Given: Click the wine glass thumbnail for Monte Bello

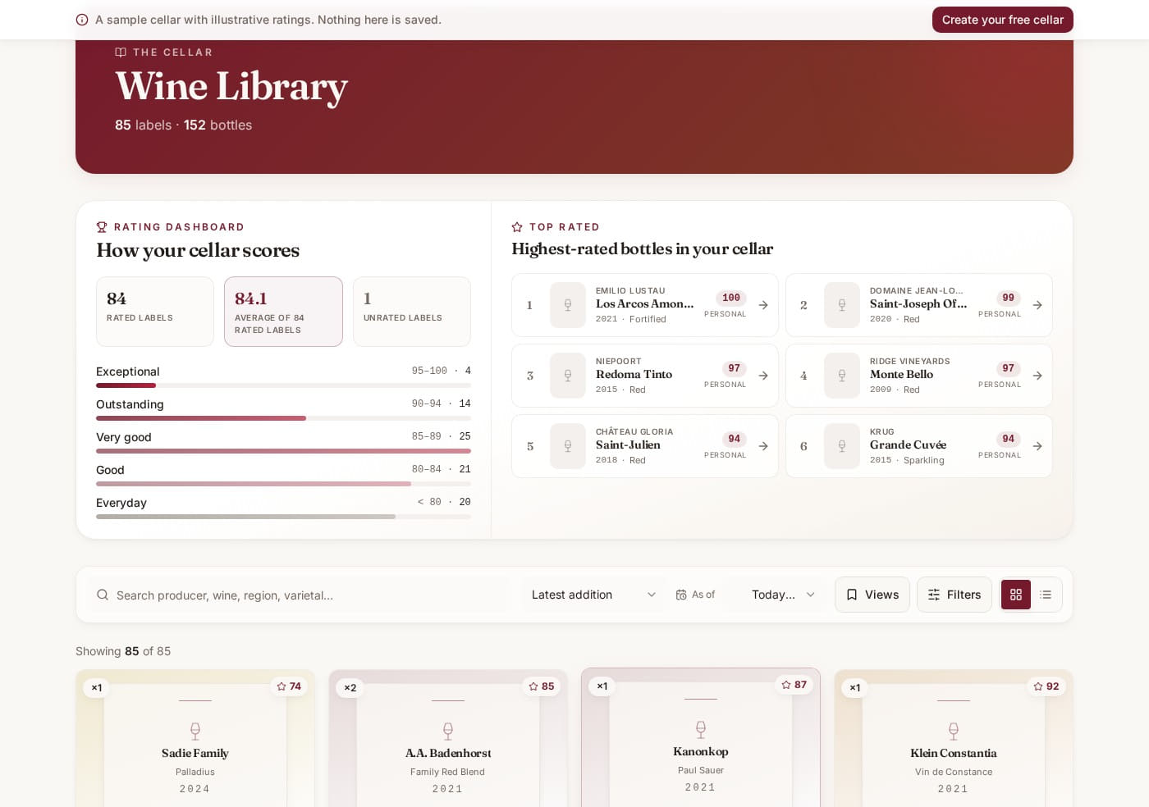Looking at the screenshot, I should [x=842, y=376].
